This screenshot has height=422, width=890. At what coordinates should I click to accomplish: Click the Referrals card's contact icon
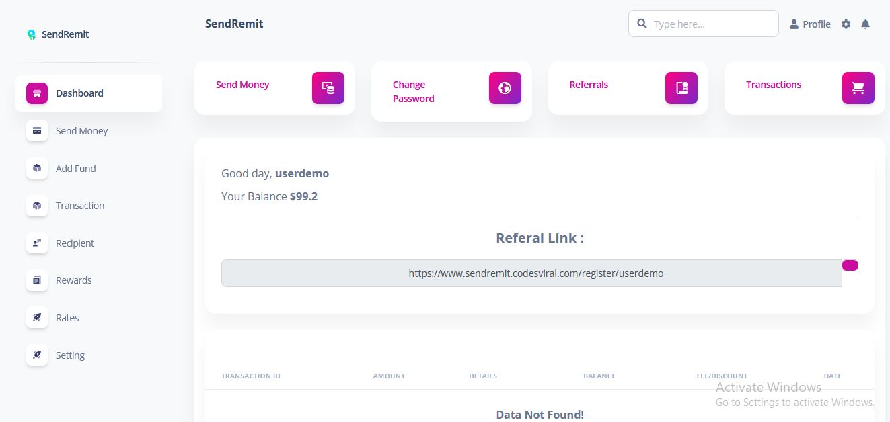[x=681, y=88]
